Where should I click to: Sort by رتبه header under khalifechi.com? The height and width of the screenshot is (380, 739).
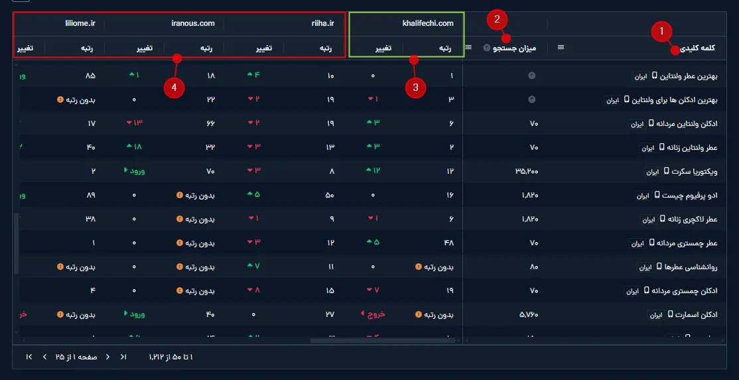point(445,48)
